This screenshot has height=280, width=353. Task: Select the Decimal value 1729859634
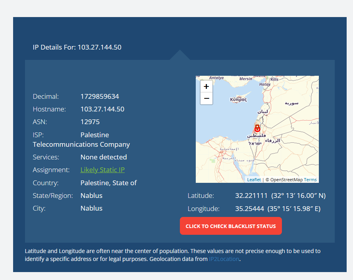point(100,96)
